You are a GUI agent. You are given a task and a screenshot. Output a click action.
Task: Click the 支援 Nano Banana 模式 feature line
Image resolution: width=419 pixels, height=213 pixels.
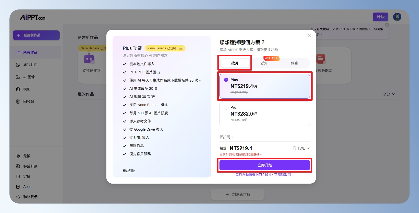click(x=148, y=105)
